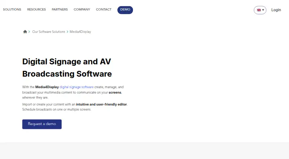The image size is (289, 159).
Task: Open the SOLUTIONS menu
Action: pos(12,9)
